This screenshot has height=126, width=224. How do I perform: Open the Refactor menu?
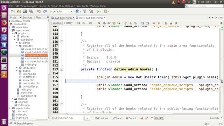(53, 6)
